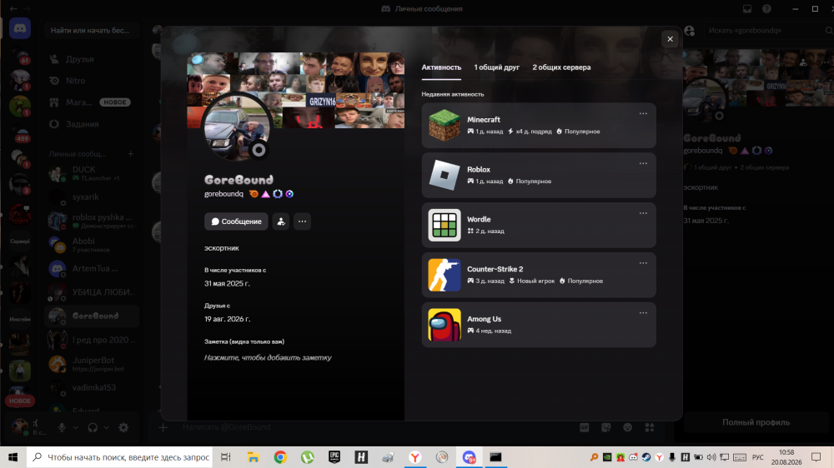Open Task View on the taskbar

(x=225, y=457)
